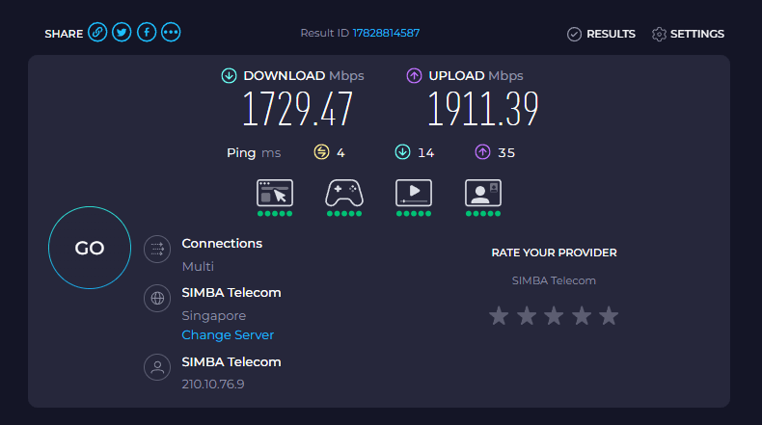Share result on Twitter
Viewport: 762px width, 425px height.
coord(122,33)
